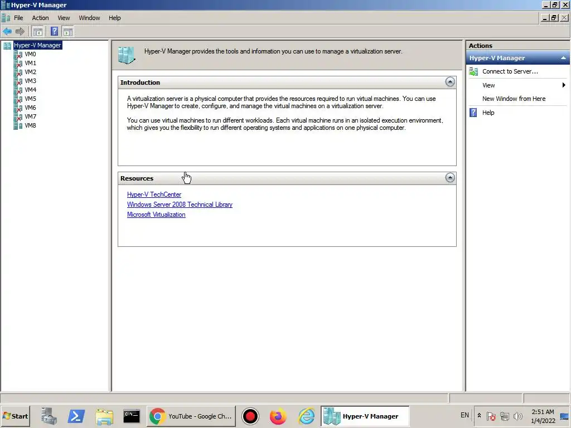Open the Window menu

click(x=89, y=18)
